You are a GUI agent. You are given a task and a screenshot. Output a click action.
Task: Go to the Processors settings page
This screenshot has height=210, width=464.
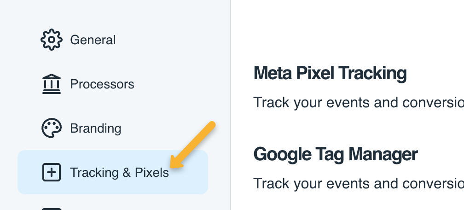pyautogui.click(x=102, y=84)
